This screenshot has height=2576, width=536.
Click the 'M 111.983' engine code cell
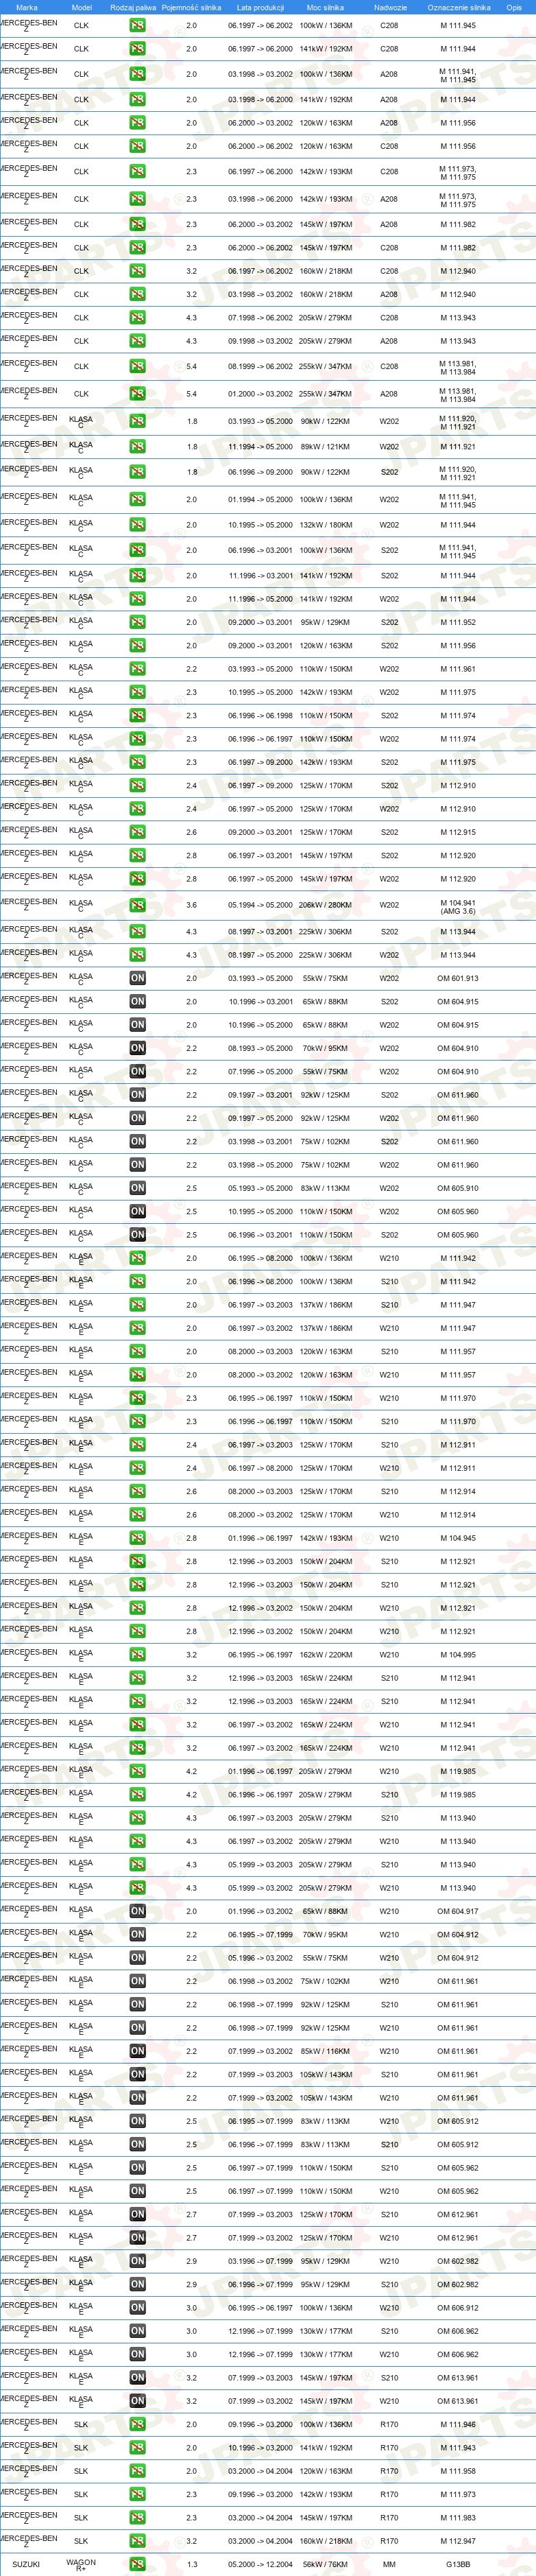pos(458,2518)
